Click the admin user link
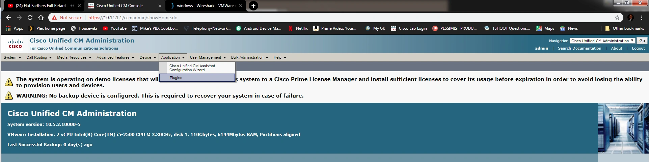The height and width of the screenshot is (162, 649). 541,48
